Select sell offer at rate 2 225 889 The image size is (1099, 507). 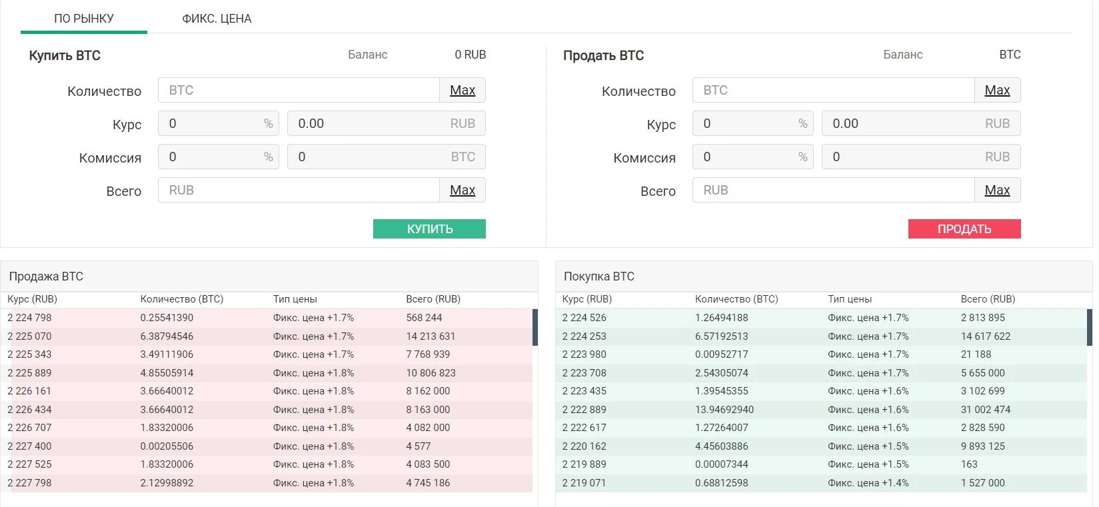tap(267, 373)
